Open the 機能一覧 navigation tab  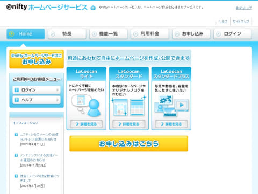[109, 34]
